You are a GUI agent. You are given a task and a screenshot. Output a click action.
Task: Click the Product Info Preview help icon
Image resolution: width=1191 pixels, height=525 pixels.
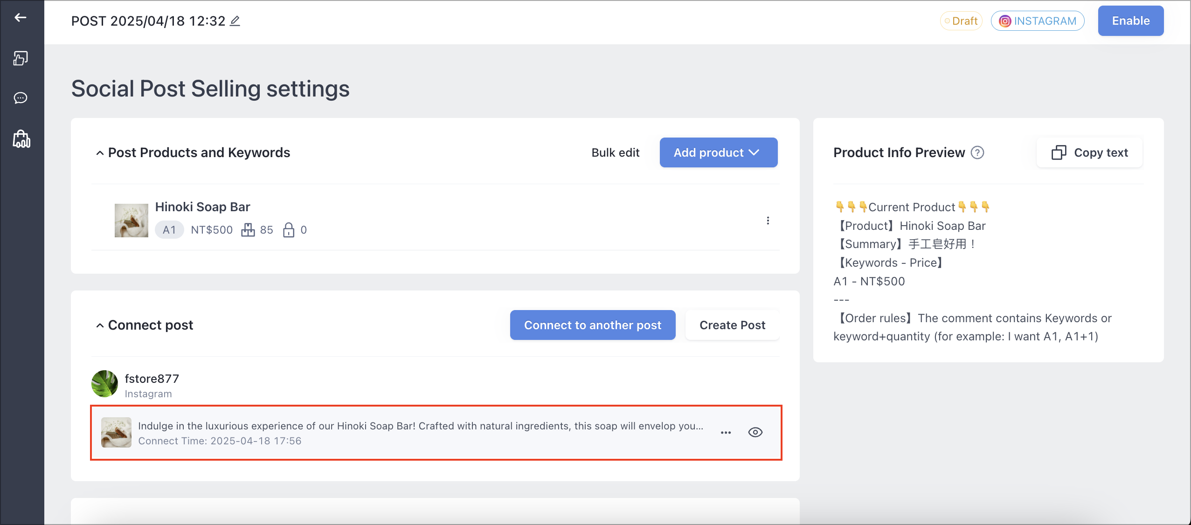tap(977, 152)
